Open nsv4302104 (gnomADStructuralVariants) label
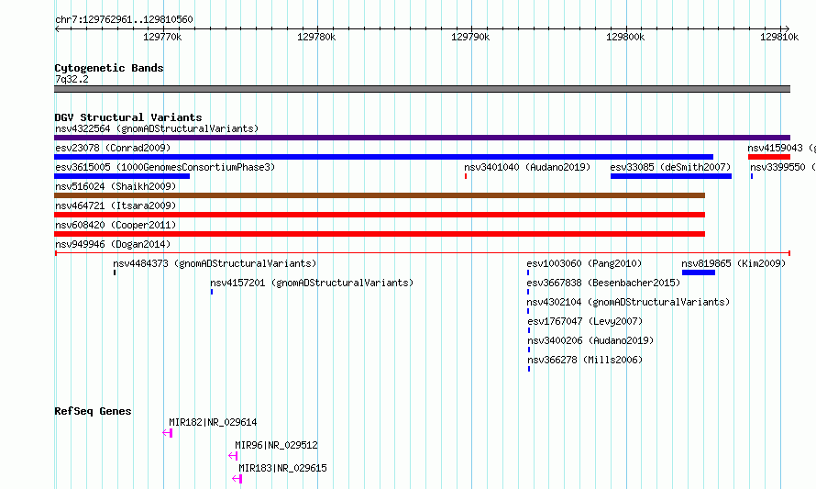This screenshot has width=816, height=489. pyautogui.click(x=628, y=302)
